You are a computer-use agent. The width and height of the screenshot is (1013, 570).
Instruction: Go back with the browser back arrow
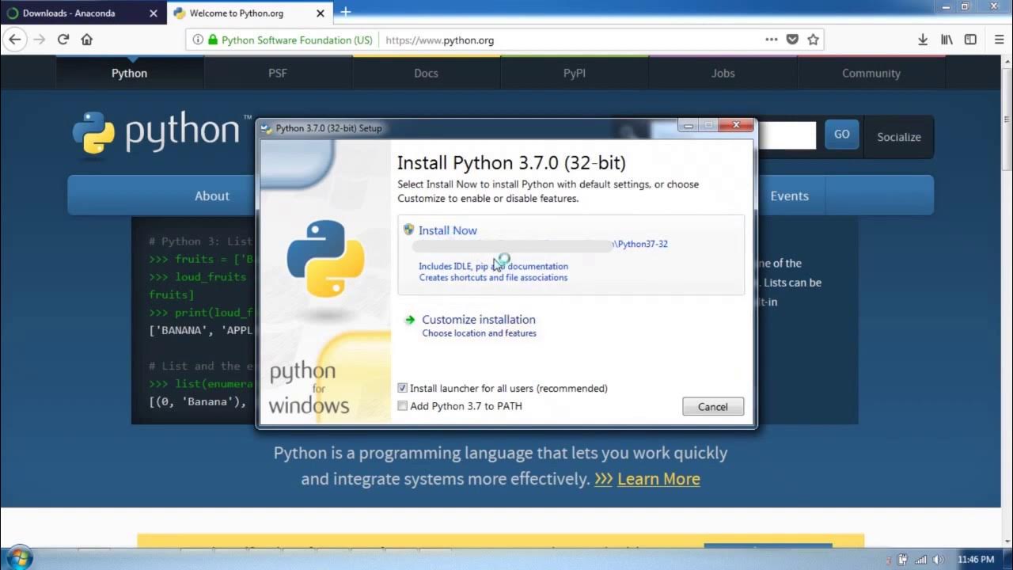coord(14,40)
